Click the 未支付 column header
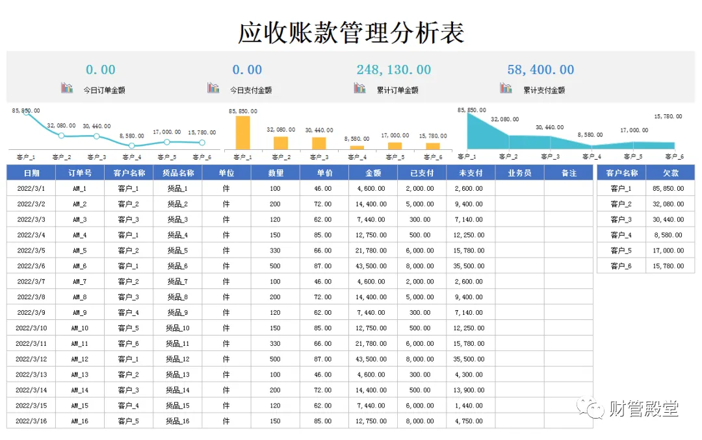 coord(471,173)
